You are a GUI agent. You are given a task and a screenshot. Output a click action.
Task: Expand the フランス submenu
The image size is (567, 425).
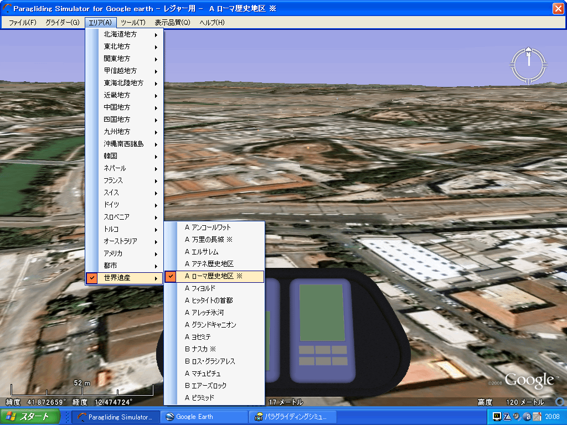pos(125,181)
